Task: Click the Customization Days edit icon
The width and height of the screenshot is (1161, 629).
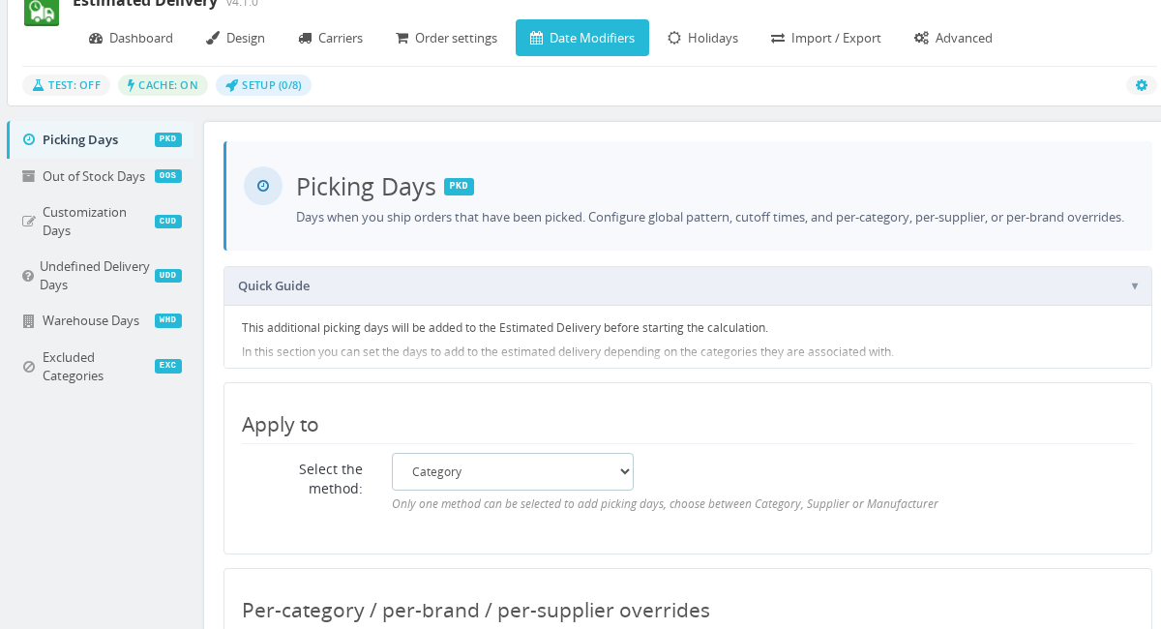Action: pos(29,222)
